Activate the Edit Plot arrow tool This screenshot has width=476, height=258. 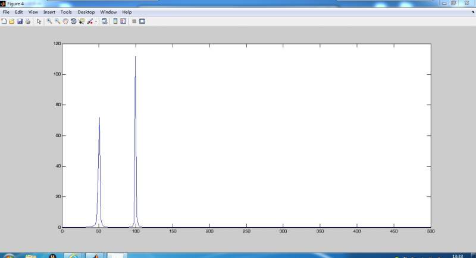[x=39, y=21]
